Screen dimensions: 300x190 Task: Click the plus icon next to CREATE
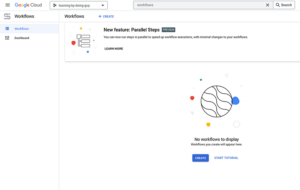[100, 16]
